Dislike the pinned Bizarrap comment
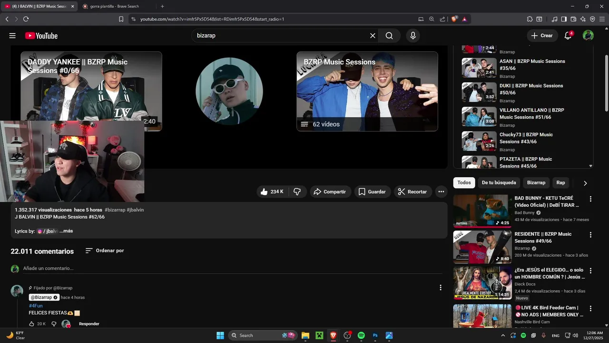This screenshot has width=609, height=343. point(54,324)
